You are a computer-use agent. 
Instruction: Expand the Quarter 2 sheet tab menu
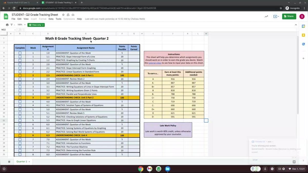(x=29, y=162)
